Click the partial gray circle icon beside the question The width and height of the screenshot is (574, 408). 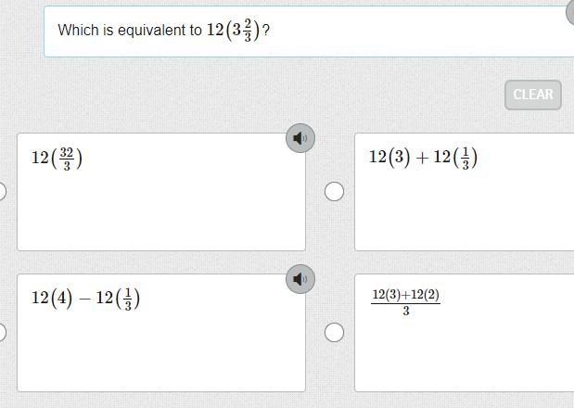click(569, 11)
